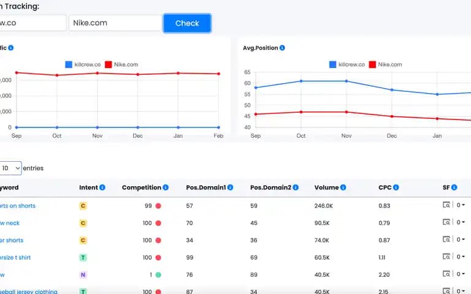Click the killcrew.co Dec point in the traffic chart

click(x=137, y=127)
